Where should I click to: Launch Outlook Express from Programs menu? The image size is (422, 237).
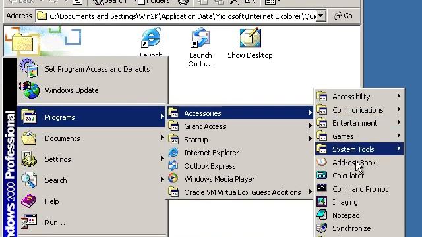[240, 166]
